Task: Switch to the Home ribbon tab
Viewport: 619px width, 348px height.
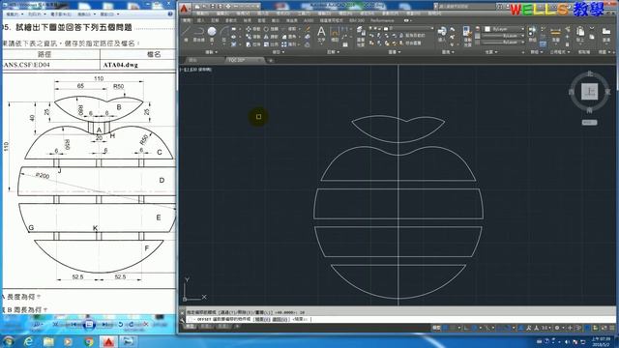Action: [187, 20]
